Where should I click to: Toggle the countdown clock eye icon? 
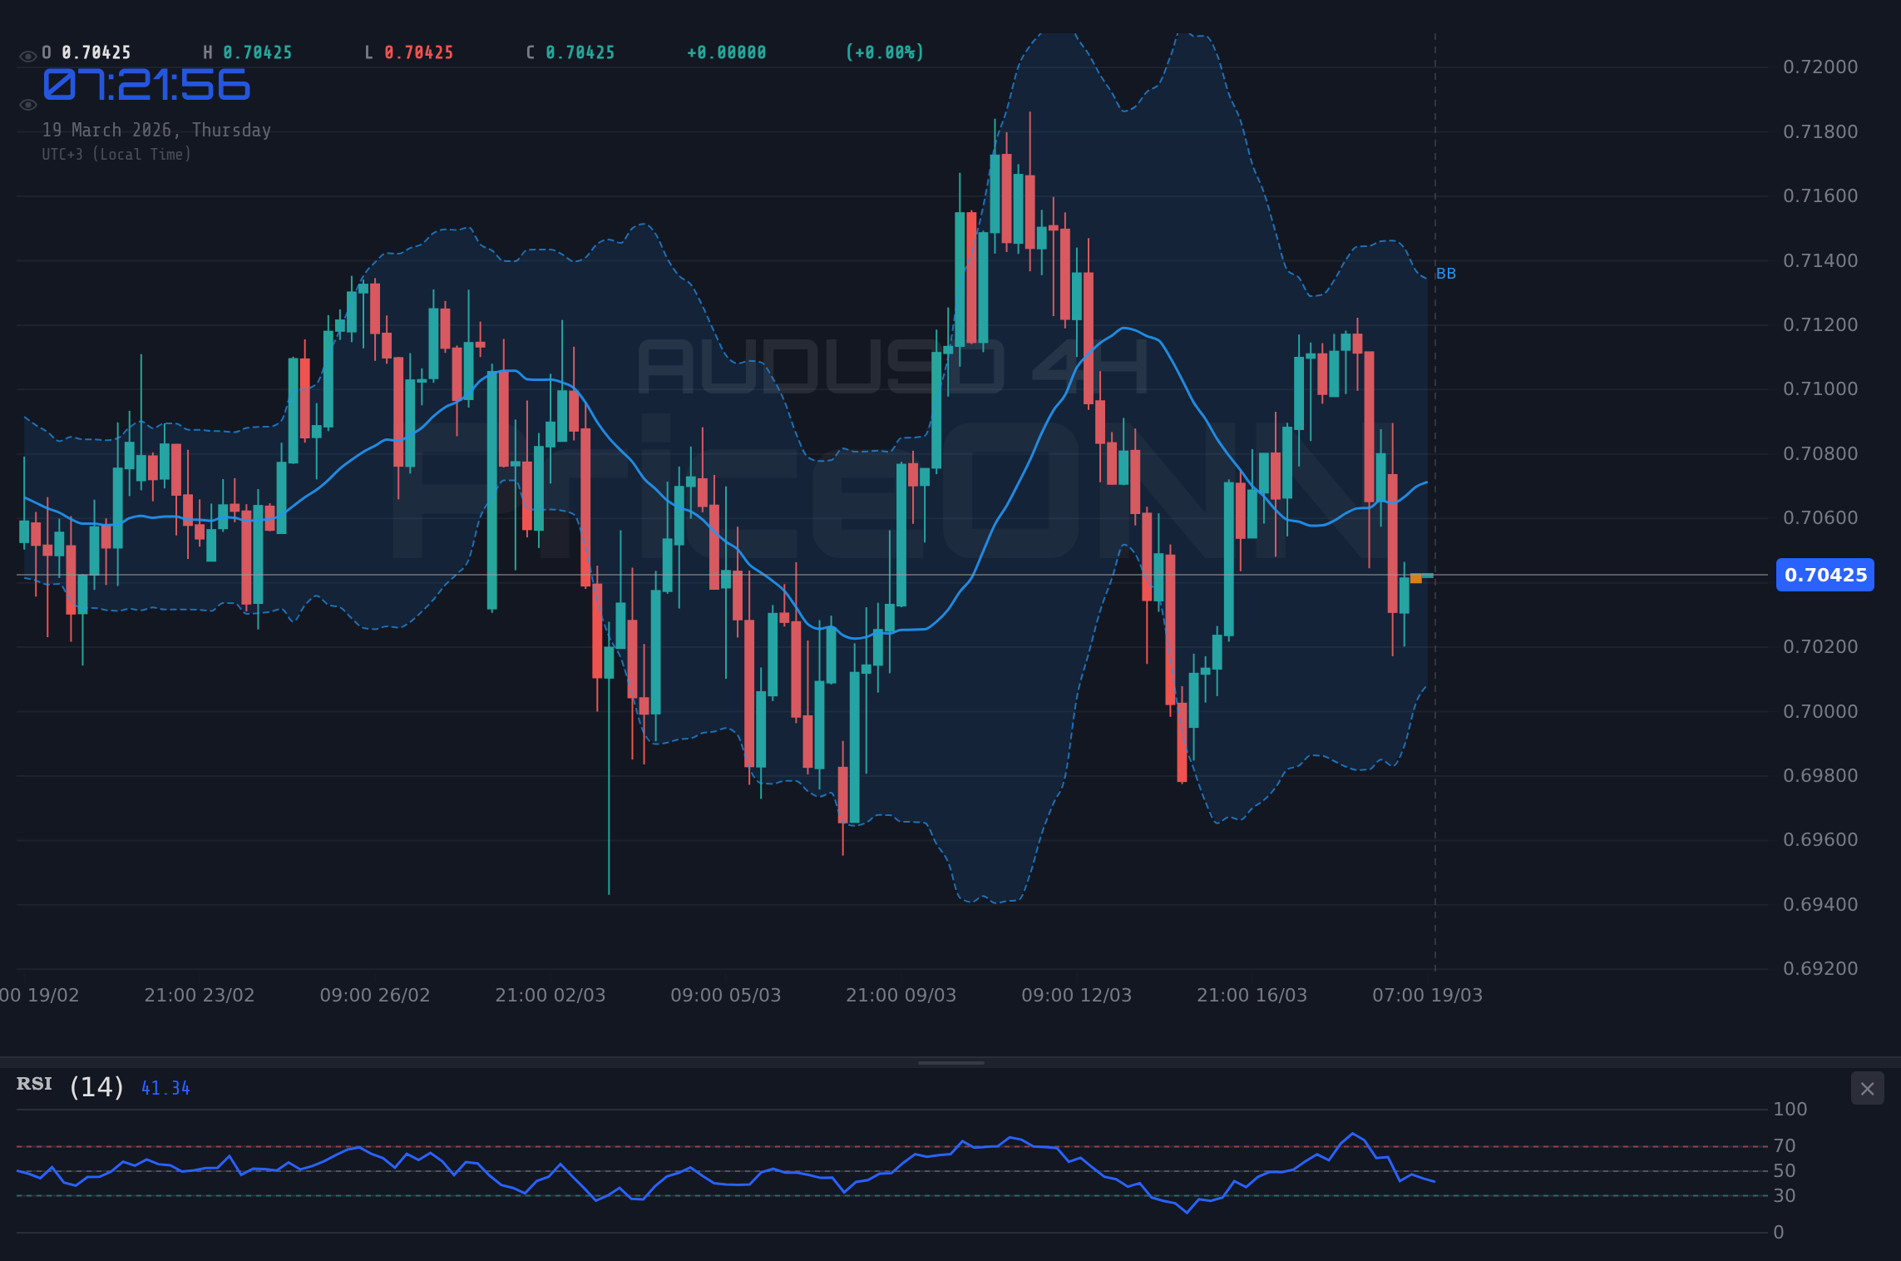point(27,104)
